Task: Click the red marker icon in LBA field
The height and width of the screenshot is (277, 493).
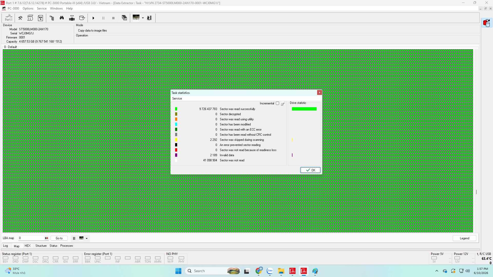Action: 46,238
